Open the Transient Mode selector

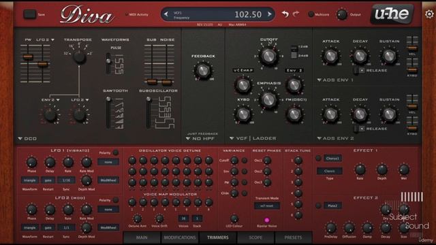pyautogui.click(x=266, y=206)
